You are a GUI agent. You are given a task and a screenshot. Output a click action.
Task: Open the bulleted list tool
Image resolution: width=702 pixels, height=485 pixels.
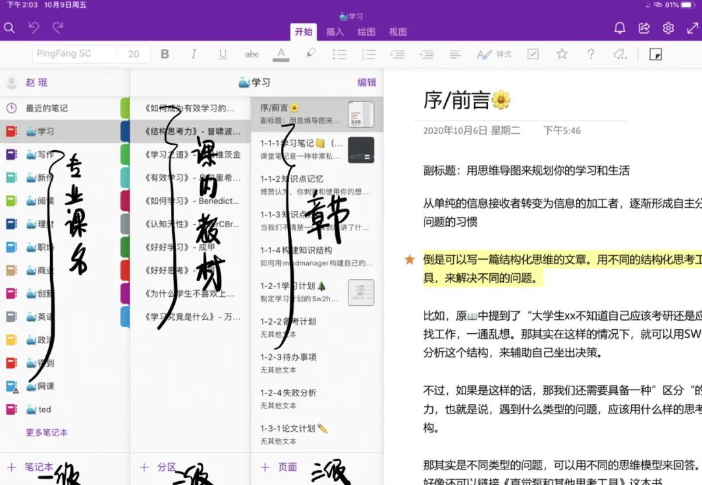pos(339,54)
